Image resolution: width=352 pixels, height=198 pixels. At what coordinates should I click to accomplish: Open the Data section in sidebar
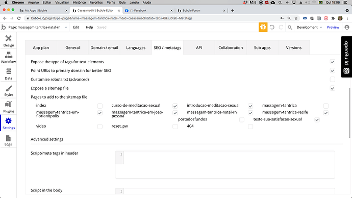click(9, 74)
